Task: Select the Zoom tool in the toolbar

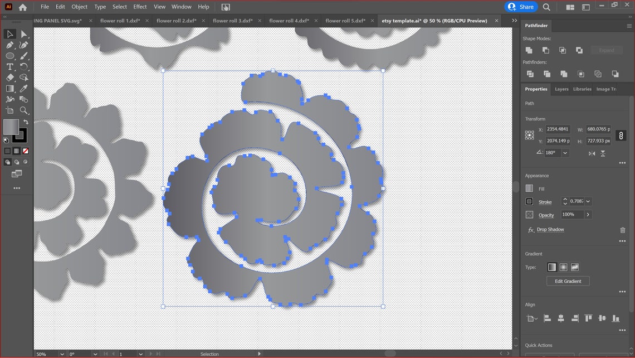Action: tap(23, 110)
